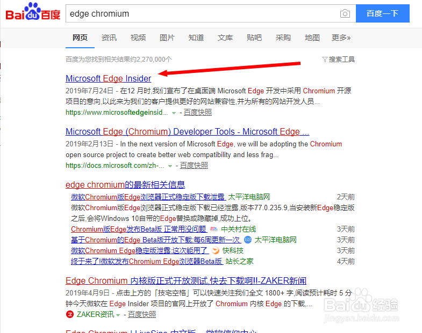Screen dimensions: 422x333
Task: Switch to the 视频 tab
Action: [x=138, y=38]
